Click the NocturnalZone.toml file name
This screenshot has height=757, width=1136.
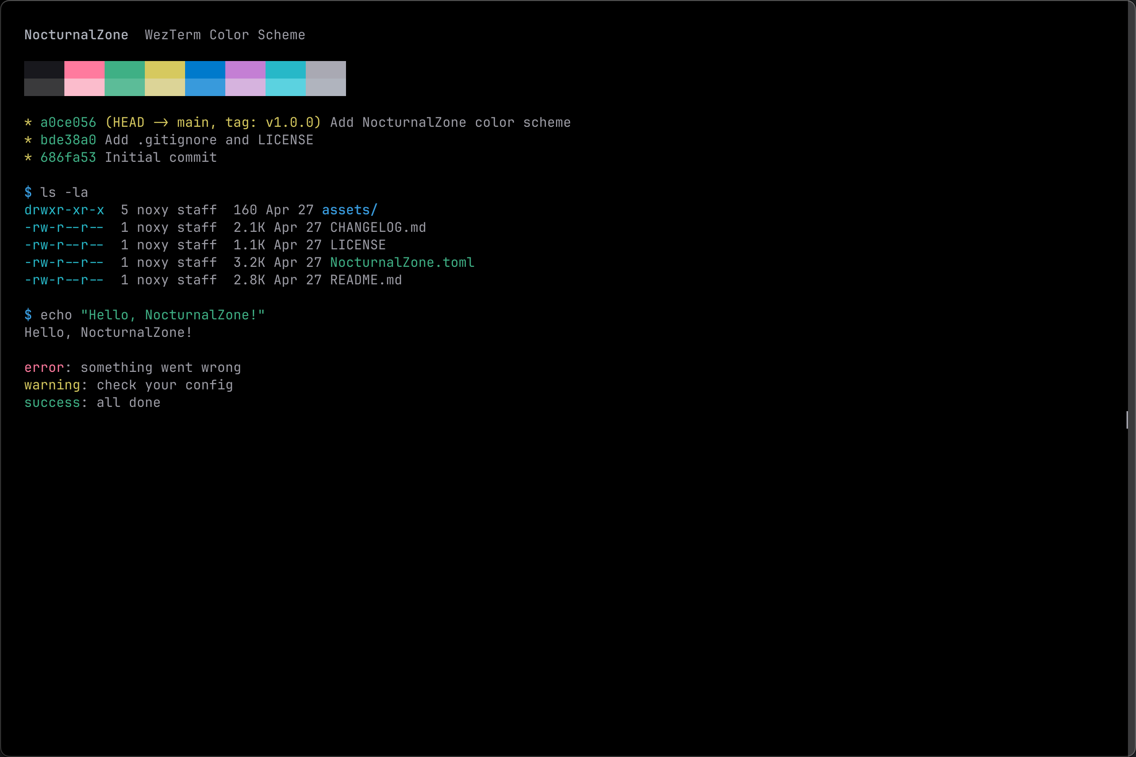402,263
